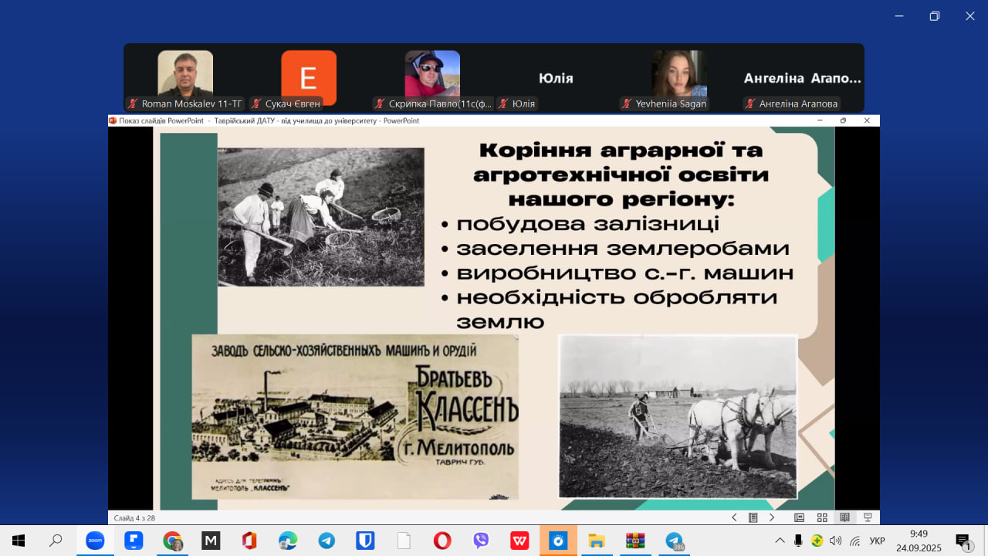Viewport: 988px width, 556px height.
Task: Switch to Reading view
Action: coord(845,517)
